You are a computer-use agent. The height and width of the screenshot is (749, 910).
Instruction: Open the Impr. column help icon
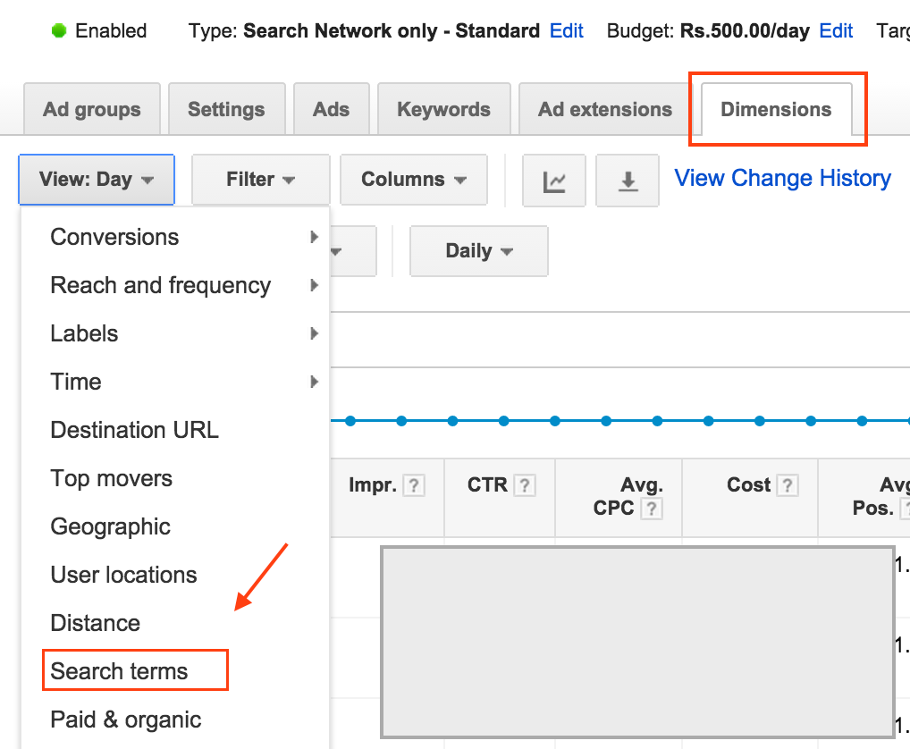[x=413, y=484]
